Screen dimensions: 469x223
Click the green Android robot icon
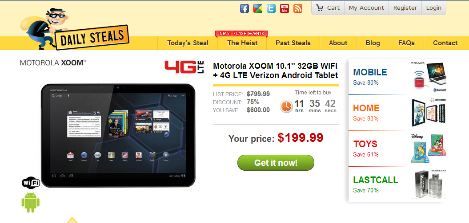[x=31, y=202]
